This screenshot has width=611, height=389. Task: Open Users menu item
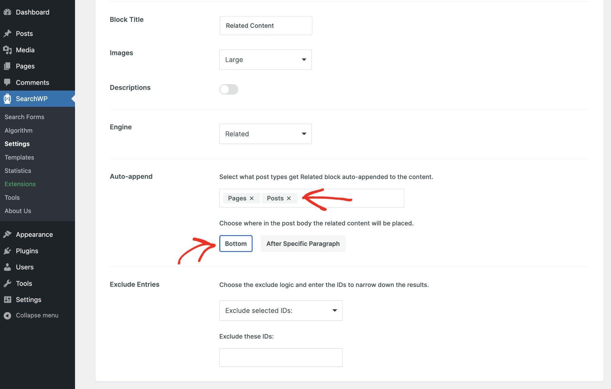click(37, 267)
